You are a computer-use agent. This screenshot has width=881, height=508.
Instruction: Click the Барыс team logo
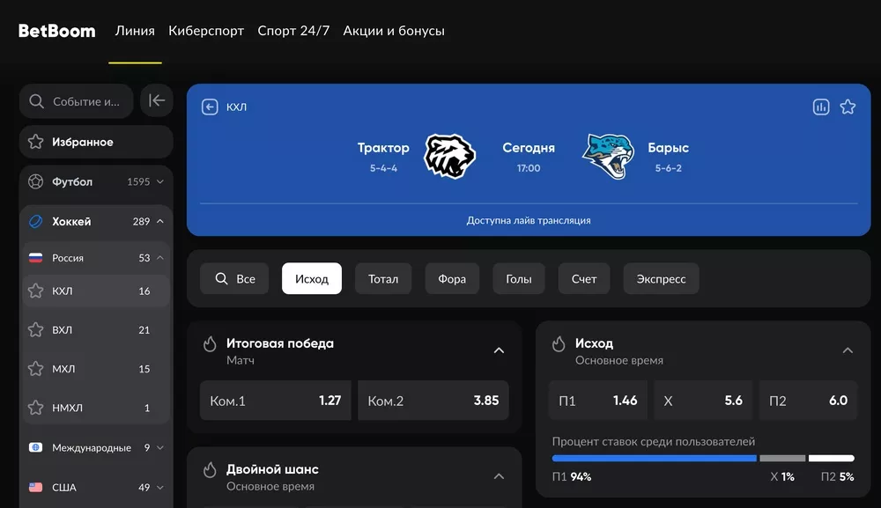608,156
